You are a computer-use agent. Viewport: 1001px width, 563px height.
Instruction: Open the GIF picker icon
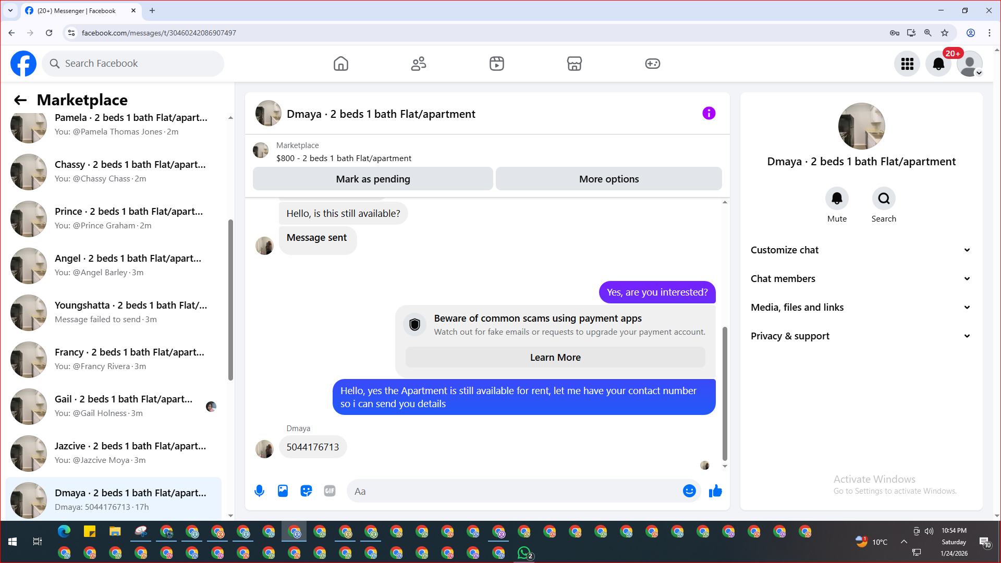point(329,491)
